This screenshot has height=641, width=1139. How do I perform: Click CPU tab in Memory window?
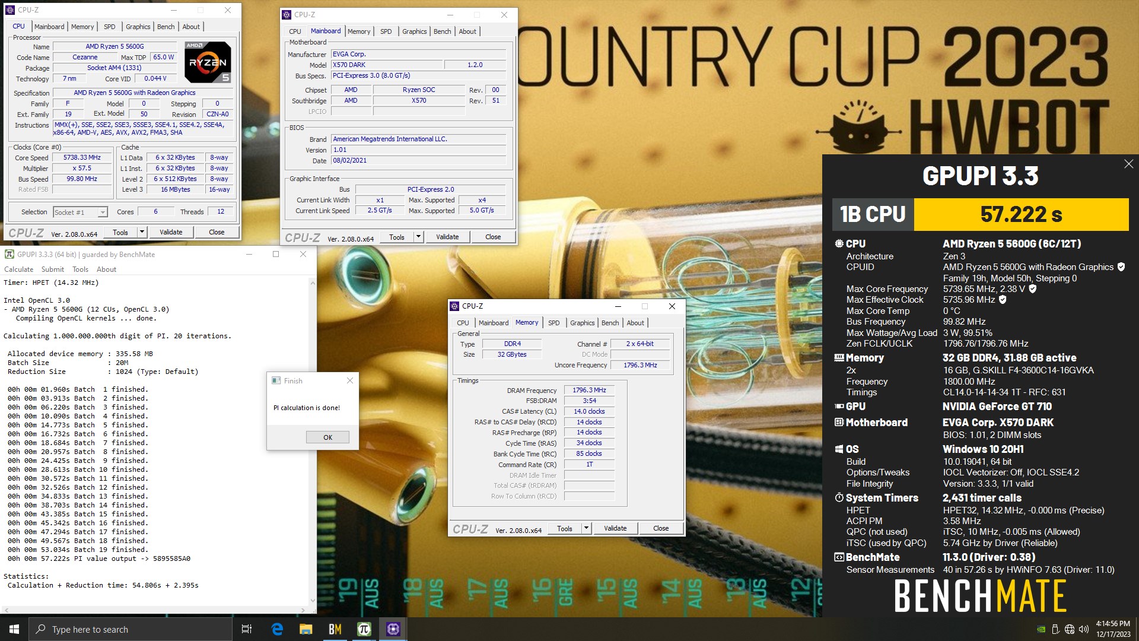(463, 323)
